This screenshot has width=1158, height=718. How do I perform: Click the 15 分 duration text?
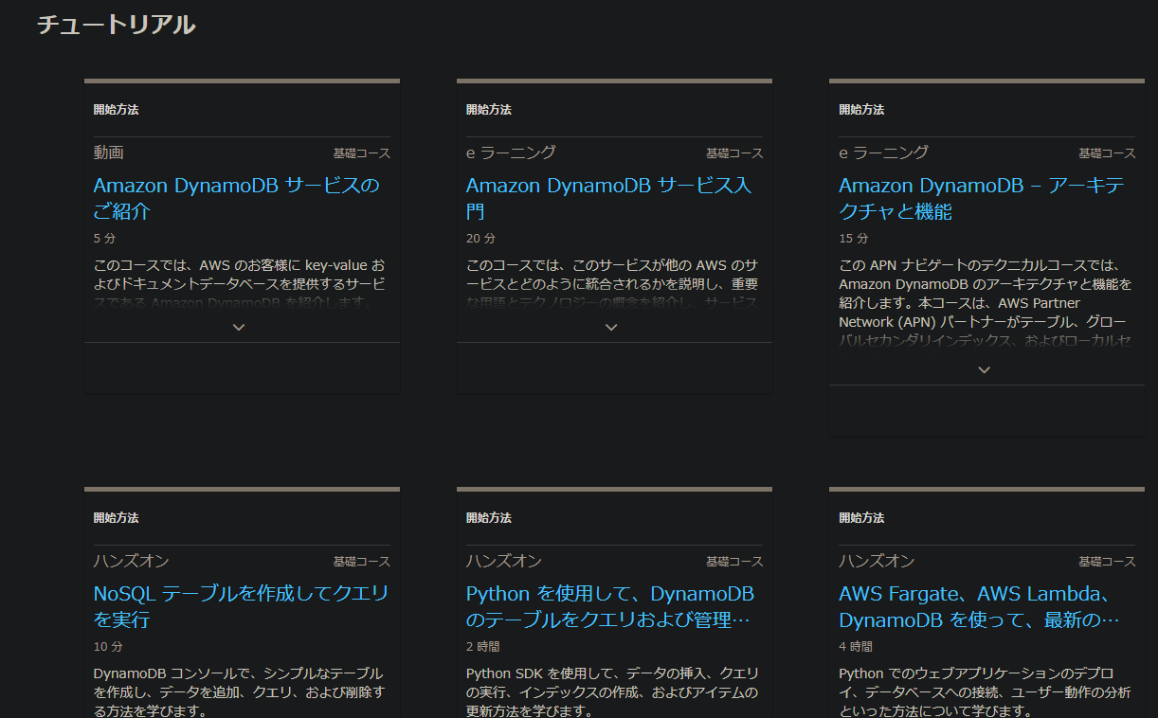[853, 239]
